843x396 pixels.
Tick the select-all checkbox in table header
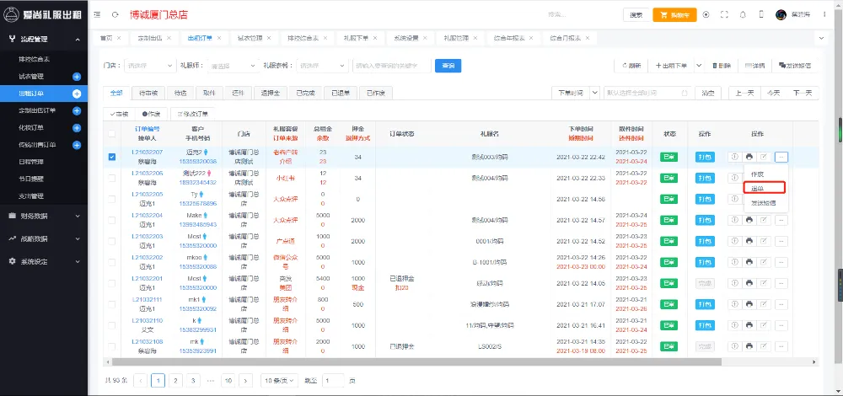[112, 134]
